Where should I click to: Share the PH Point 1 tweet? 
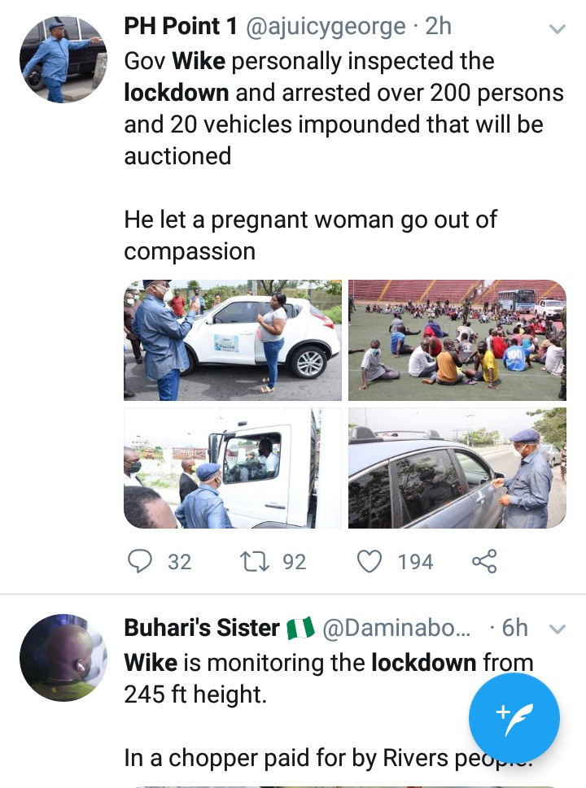484,561
